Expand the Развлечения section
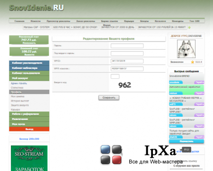 [29, 119]
